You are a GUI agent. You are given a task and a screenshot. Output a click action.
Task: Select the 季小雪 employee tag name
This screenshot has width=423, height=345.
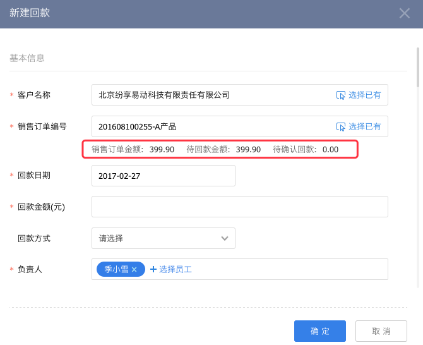point(116,269)
